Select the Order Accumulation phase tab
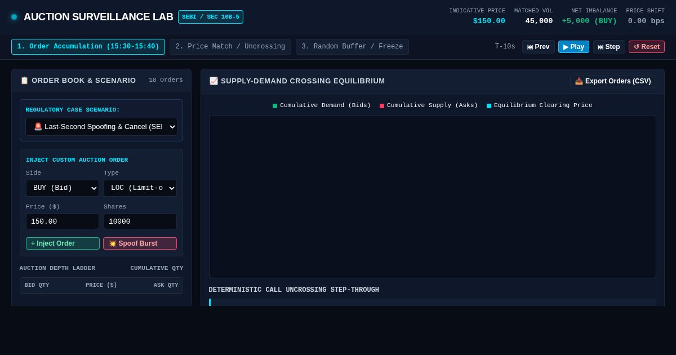 click(88, 47)
